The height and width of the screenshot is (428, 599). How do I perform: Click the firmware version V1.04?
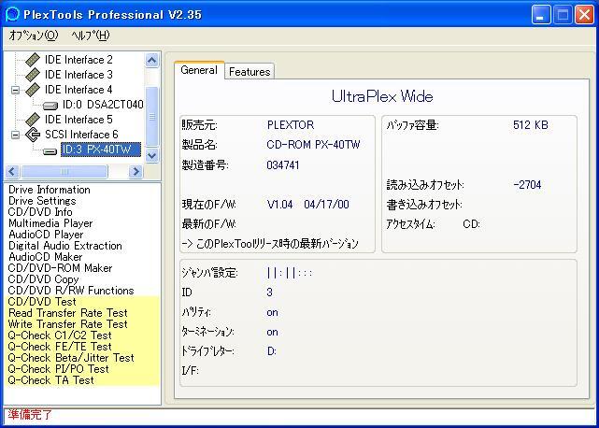[280, 205]
